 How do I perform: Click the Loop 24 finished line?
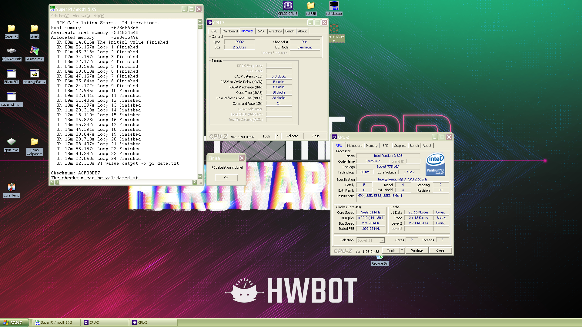(x=99, y=158)
